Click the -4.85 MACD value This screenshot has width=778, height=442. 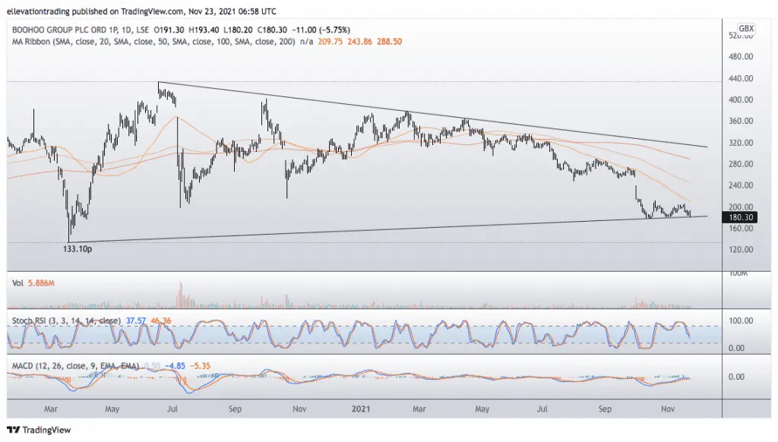[x=176, y=365]
